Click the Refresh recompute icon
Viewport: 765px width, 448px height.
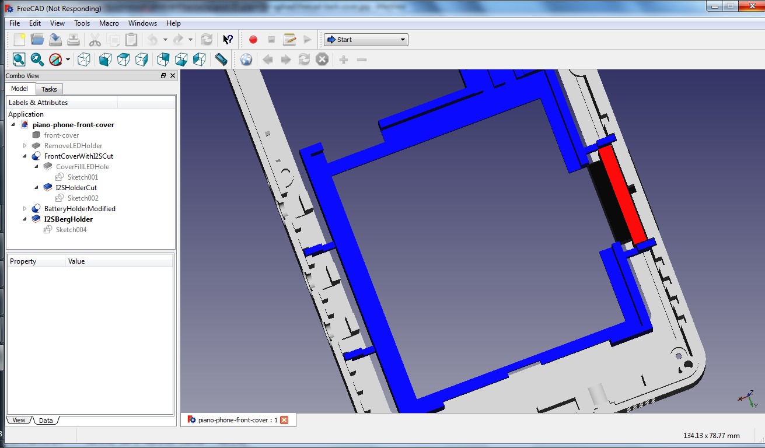click(x=207, y=40)
